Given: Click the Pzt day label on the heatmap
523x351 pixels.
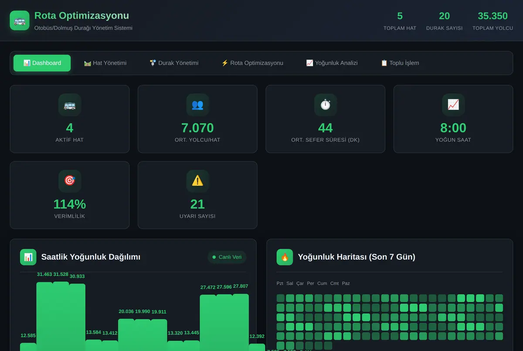Looking at the screenshot, I should [x=280, y=283].
